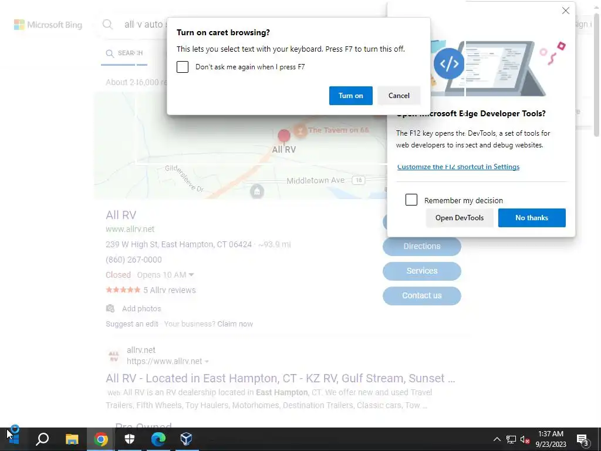Open the Windows Start menu
The height and width of the screenshot is (451, 601).
click(14, 439)
